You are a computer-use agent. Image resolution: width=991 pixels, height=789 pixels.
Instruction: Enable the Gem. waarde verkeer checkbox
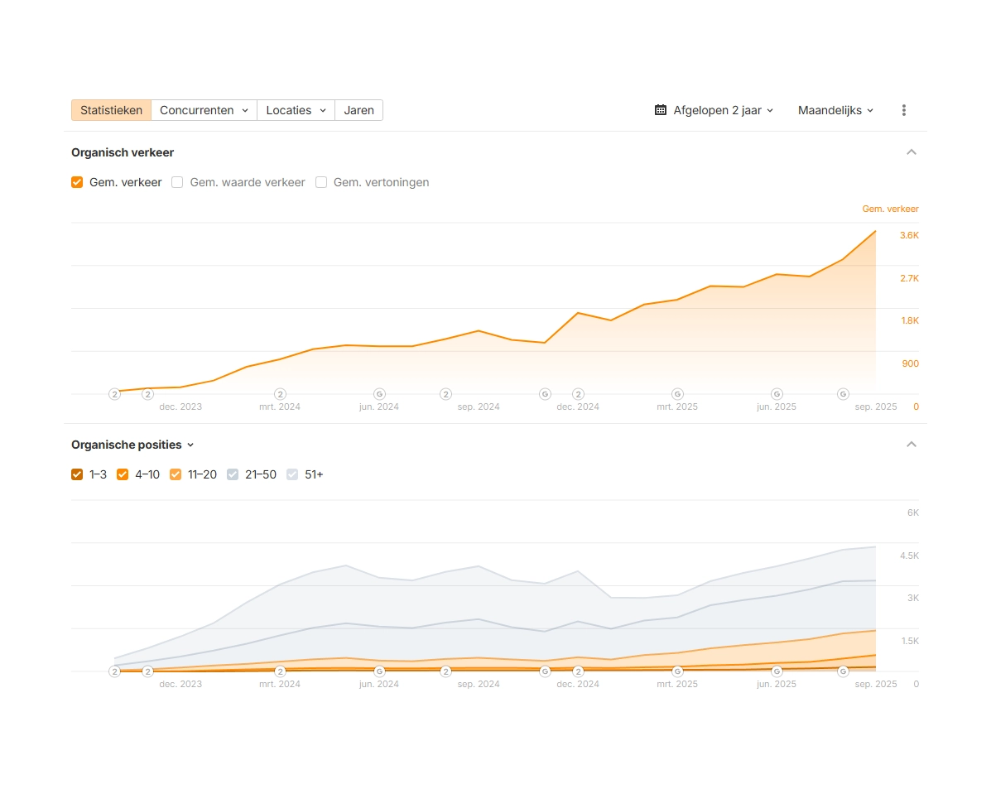[x=177, y=182]
